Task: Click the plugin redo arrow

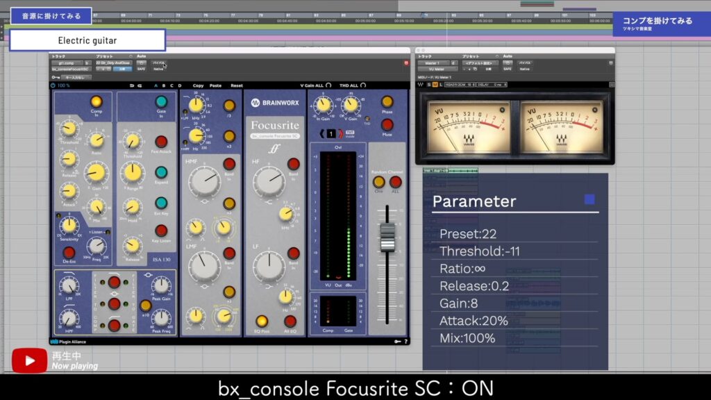Action: click(140, 85)
